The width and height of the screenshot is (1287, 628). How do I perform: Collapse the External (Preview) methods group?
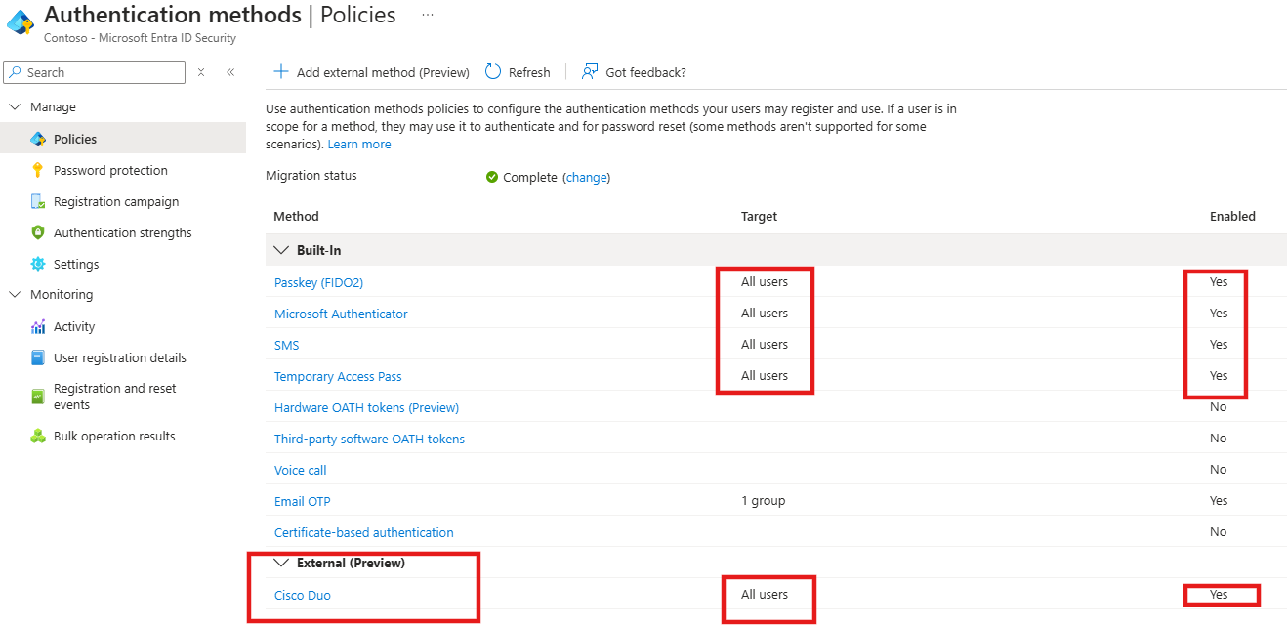(x=281, y=563)
